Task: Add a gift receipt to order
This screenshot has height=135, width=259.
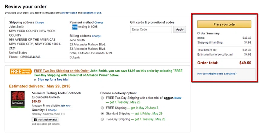Action: [x=45, y=120]
